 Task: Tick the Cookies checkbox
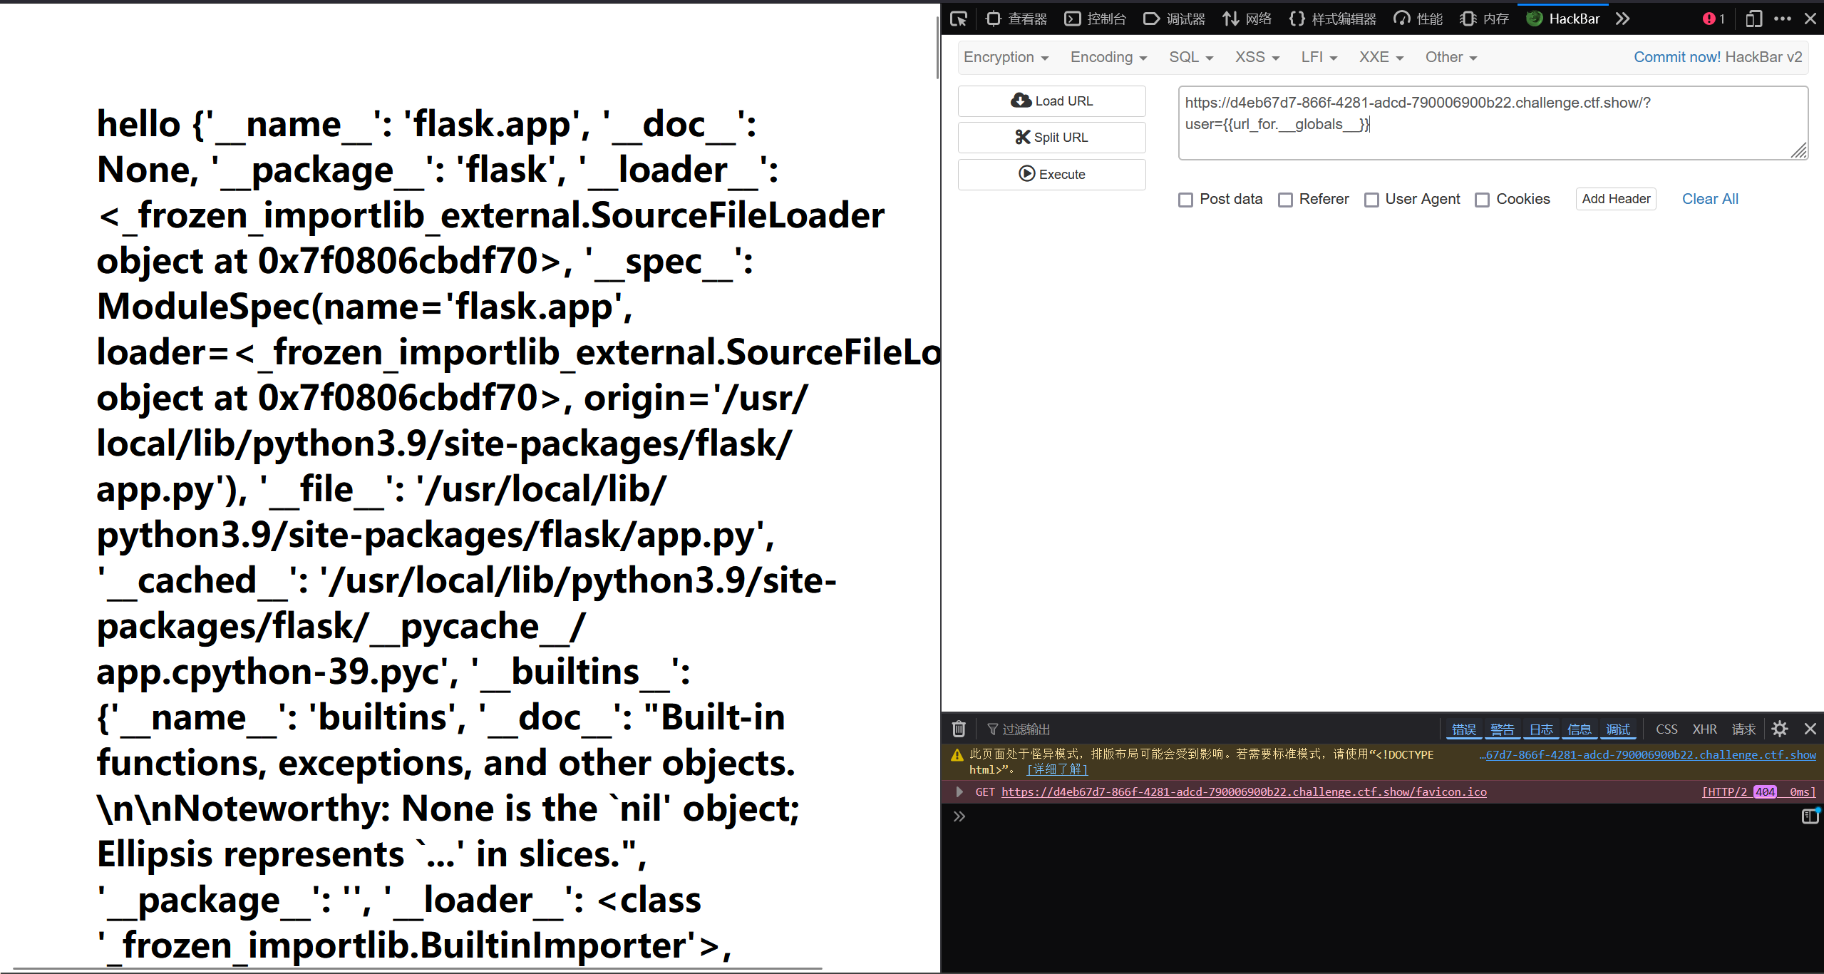1482,200
